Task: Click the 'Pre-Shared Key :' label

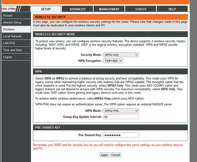Action: click(x=91, y=135)
